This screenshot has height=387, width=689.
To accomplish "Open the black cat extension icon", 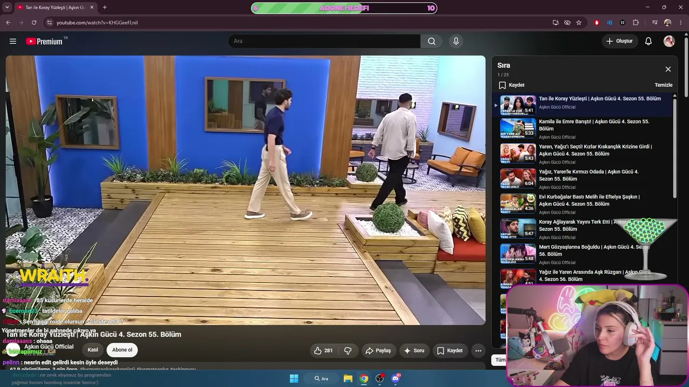I will 623,23.
